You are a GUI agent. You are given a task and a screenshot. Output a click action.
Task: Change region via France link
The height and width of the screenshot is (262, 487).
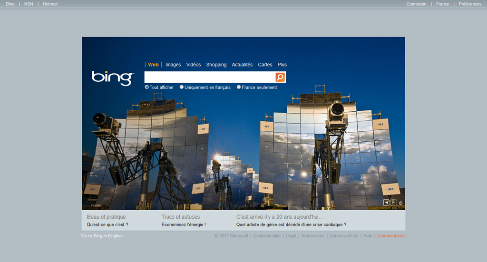442,4
